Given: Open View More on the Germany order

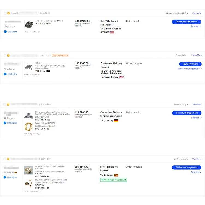Looking at the screenshot, I should (197, 104).
